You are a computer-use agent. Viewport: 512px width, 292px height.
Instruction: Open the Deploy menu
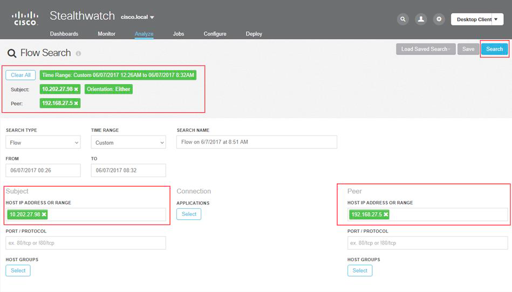tap(254, 34)
